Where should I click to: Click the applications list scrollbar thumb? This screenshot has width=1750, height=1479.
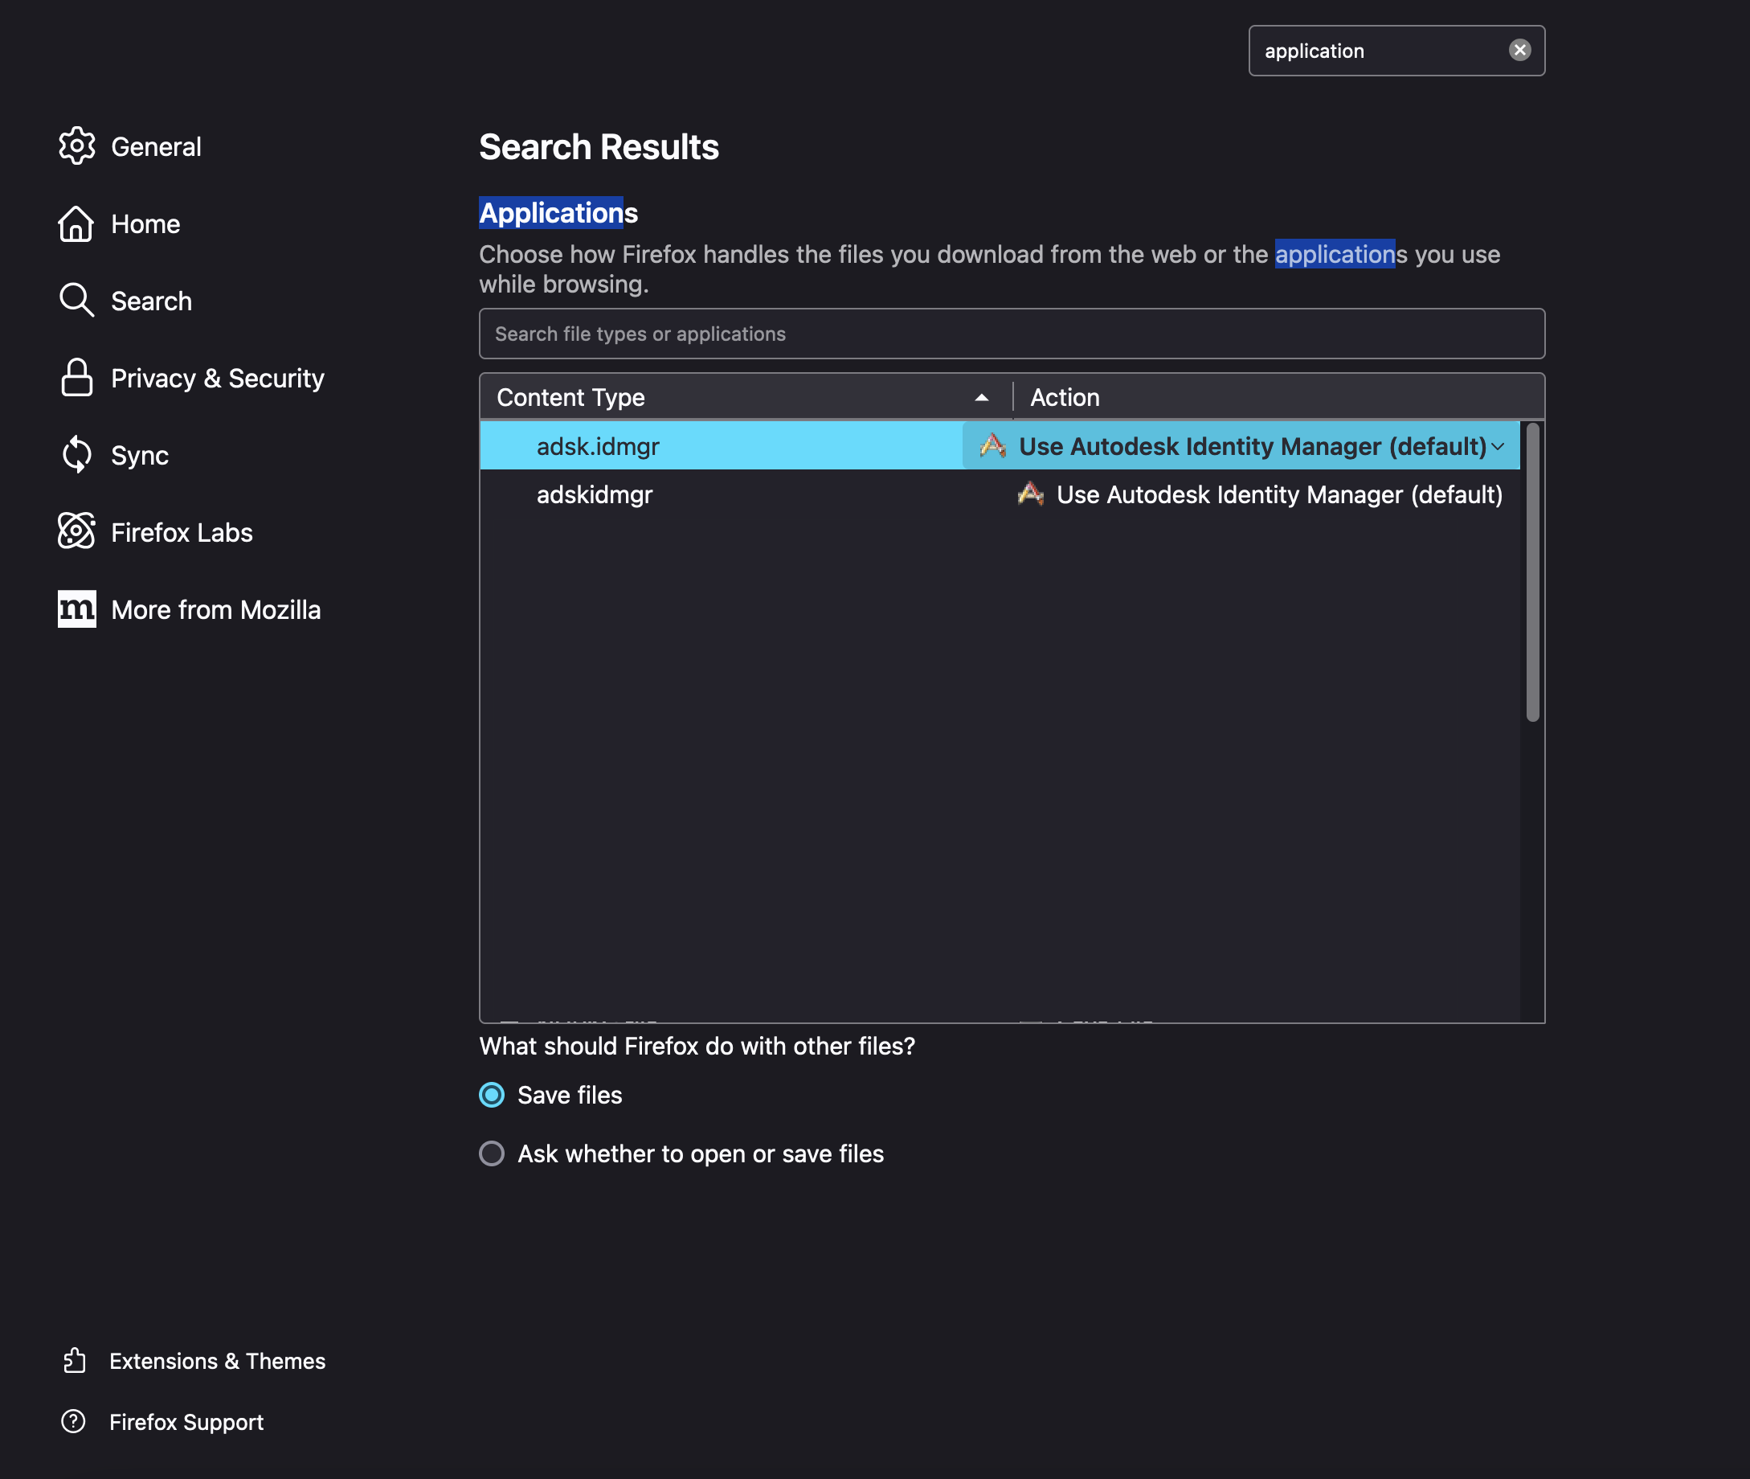tap(1532, 570)
